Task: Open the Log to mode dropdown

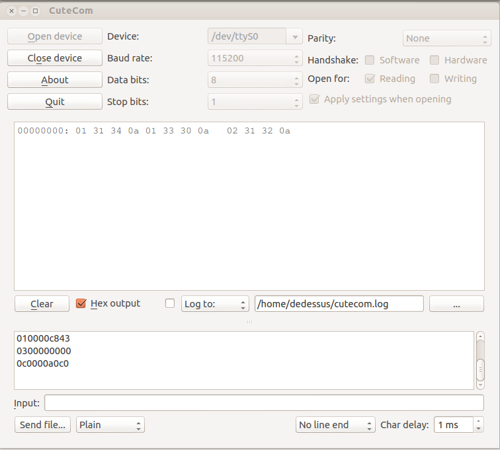Action: [215, 304]
